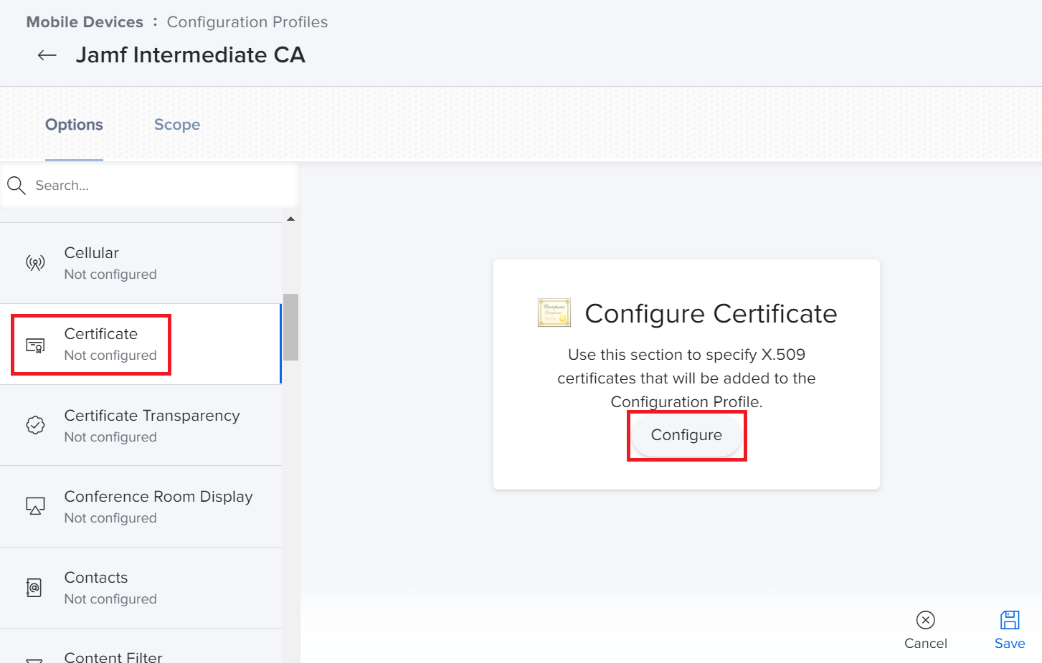Image resolution: width=1042 pixels, height=663 pixels.
Task: Click the Cellular antenna icon
Action: (35, 263)
